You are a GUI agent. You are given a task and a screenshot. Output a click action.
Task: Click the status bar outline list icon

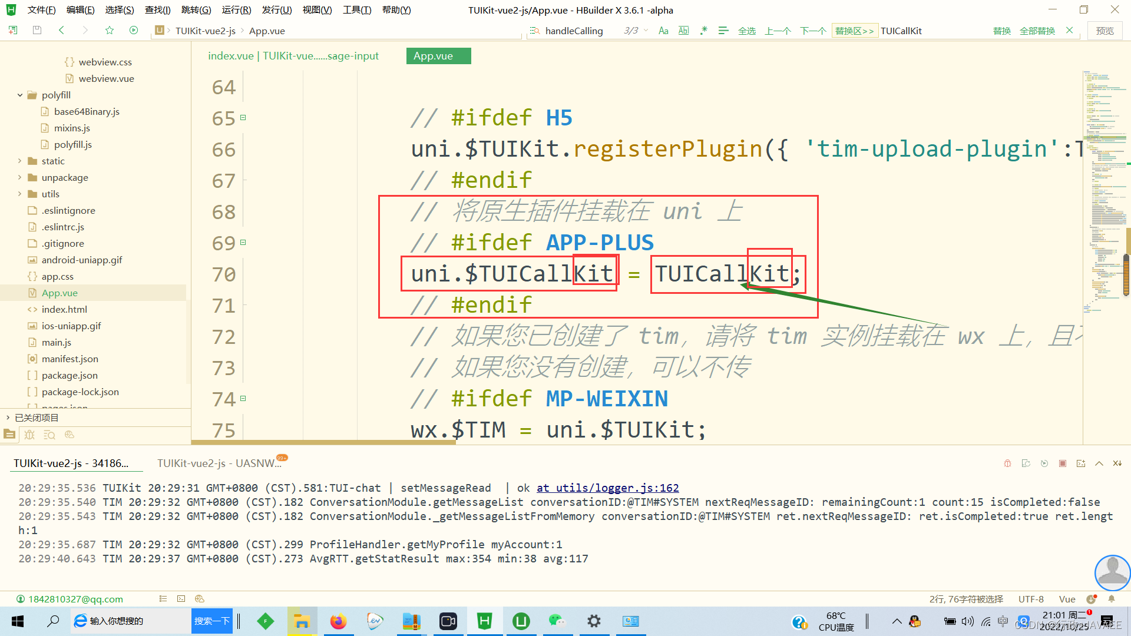coord(163,599)
